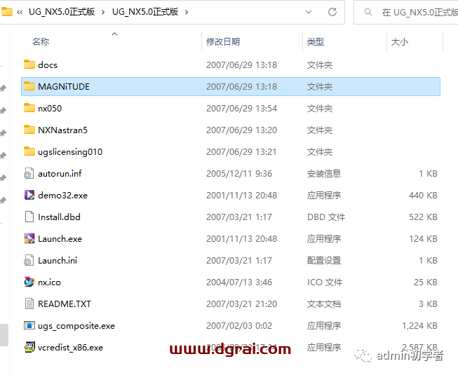Click the 配置设置 type cell
Viewport: 458px width, 375px height.
(x=324, y=261)
